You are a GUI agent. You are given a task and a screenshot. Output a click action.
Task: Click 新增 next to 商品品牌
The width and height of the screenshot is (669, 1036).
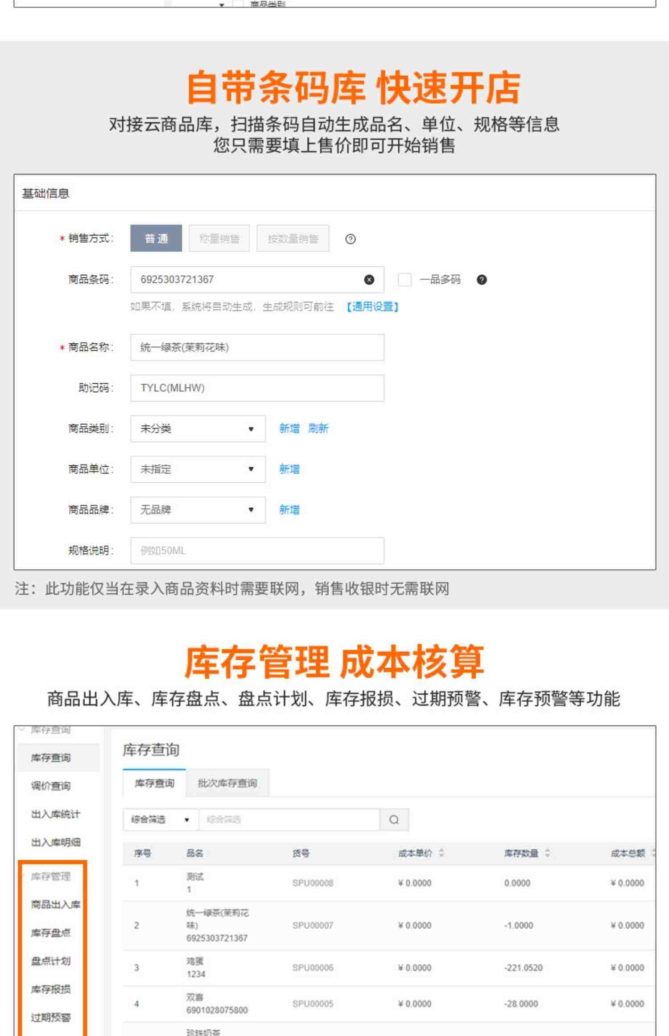[x=289, y=510]
